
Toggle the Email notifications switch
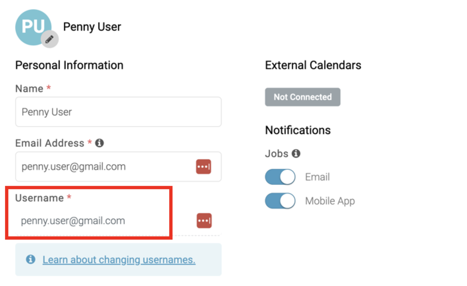click(x=280, y=177)
